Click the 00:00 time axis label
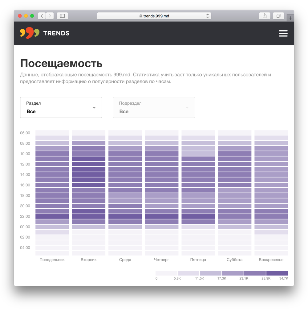This screenshot has height=312, width=308. [x=25, y=227]
